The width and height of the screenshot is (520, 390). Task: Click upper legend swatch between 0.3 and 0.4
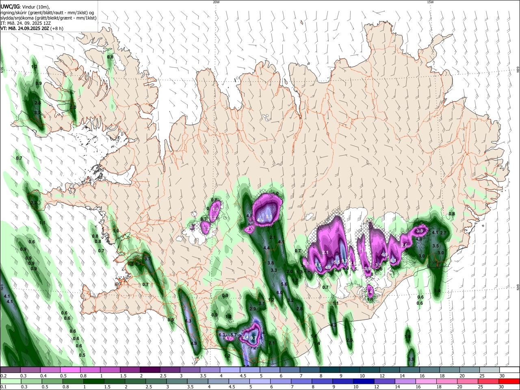tap(30, 370)
